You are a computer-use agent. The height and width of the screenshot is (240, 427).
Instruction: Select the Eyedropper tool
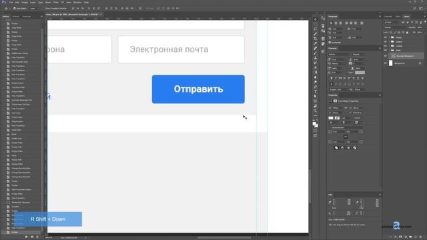pyautogui.click(x=315, y=43)
